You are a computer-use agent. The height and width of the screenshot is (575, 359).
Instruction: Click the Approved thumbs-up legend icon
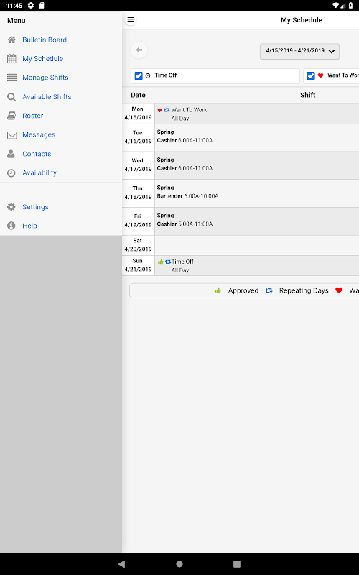coord(218,290)
